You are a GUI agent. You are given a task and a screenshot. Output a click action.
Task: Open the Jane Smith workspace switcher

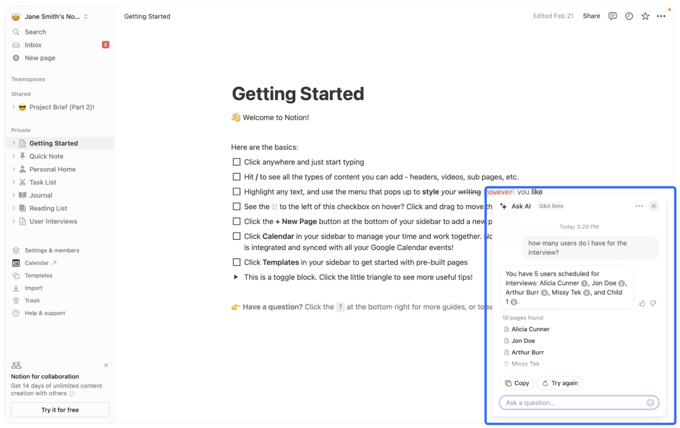click(51, 16)
